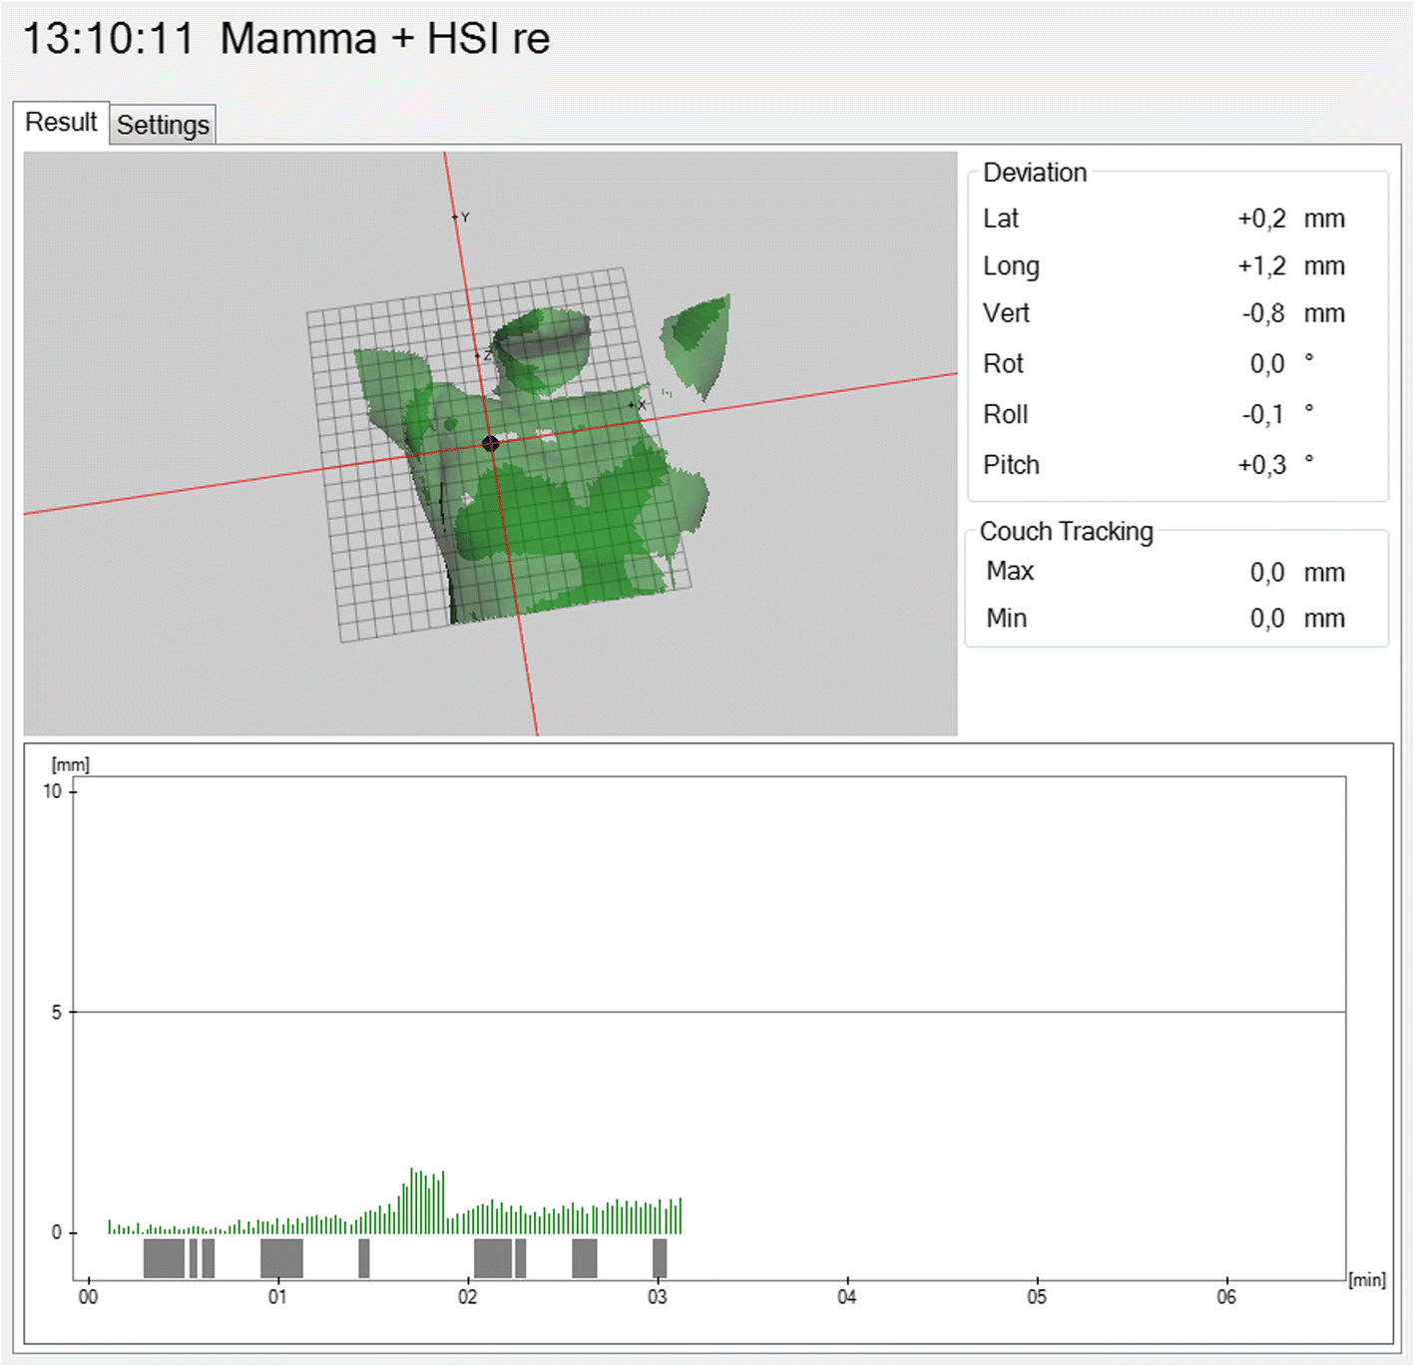
Task: Click the Couch Tracking Max value
Action: point(1267,573)
